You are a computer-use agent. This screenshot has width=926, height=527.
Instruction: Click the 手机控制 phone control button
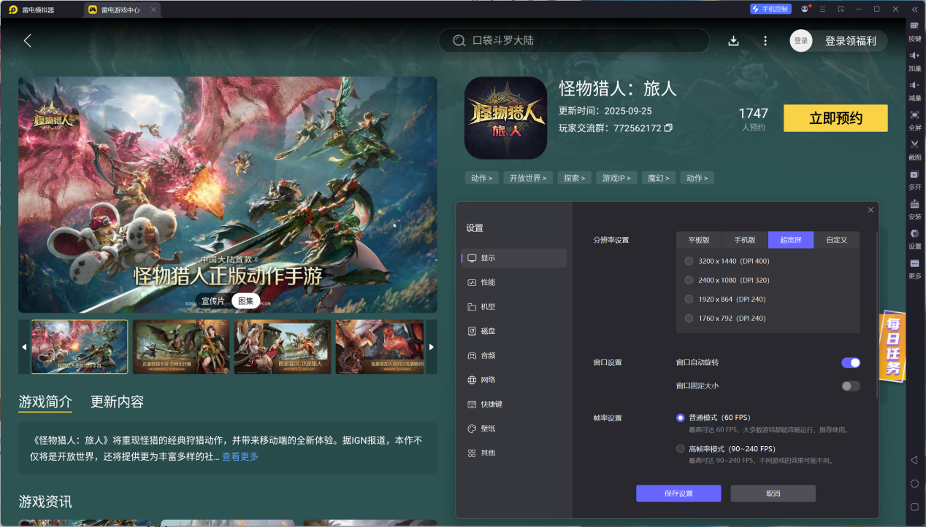click(770, 9)
